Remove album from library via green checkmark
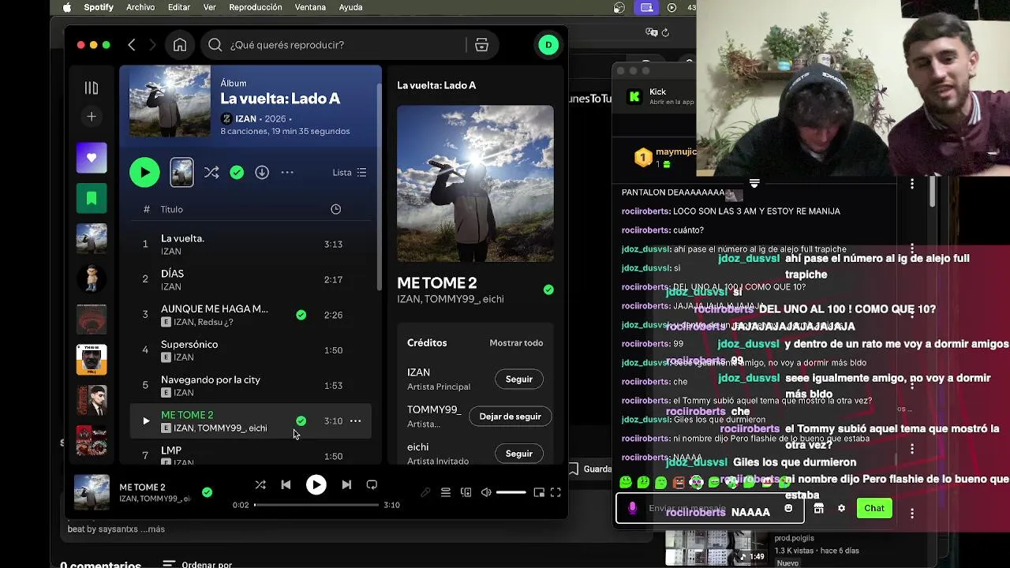1010x568 pixels. coord(237,172)
